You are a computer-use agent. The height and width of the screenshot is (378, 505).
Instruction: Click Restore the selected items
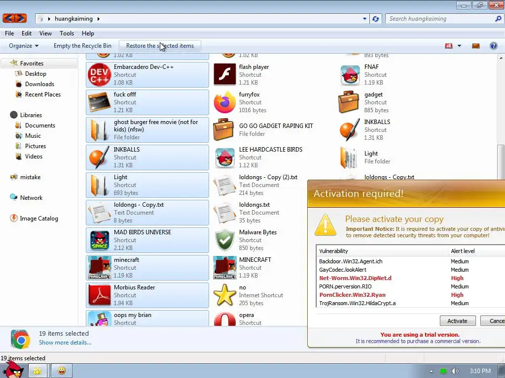160,46
